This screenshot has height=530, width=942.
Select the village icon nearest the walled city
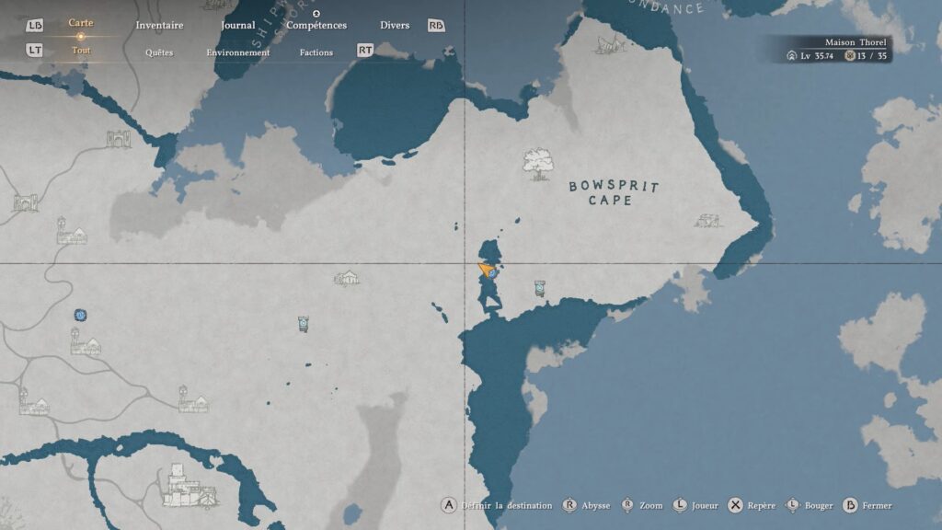pos(193,400)
